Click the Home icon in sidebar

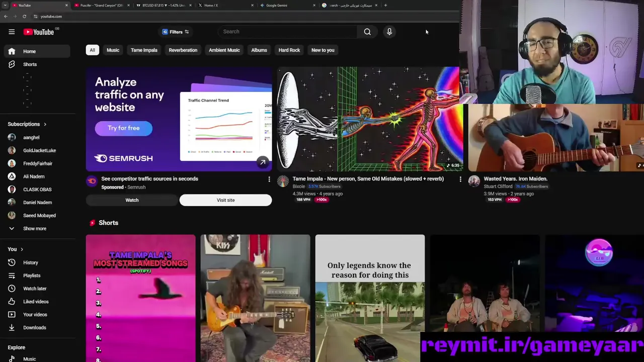(12, 51)
